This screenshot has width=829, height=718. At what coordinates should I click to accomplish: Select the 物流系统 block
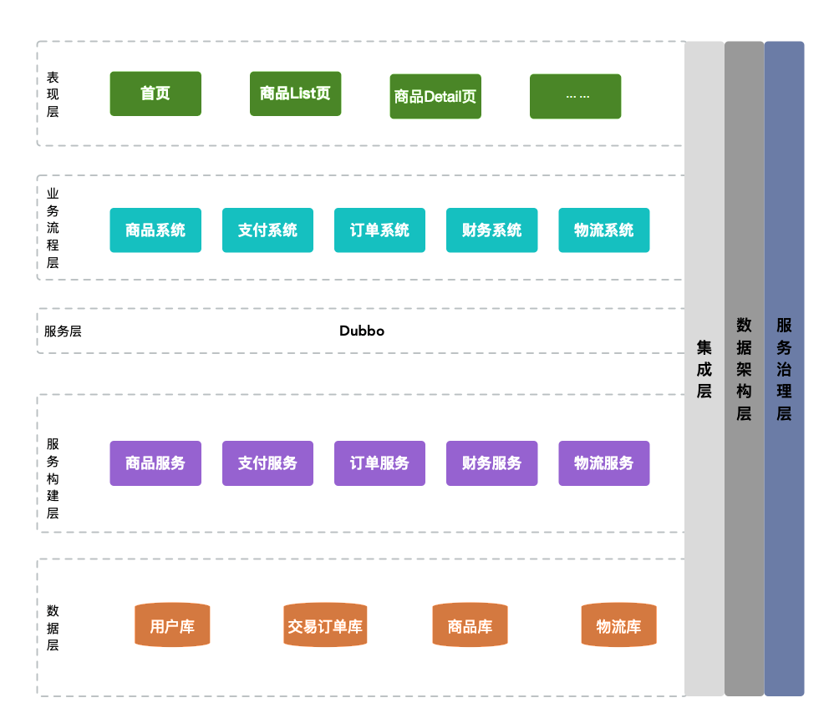point(603,230)
